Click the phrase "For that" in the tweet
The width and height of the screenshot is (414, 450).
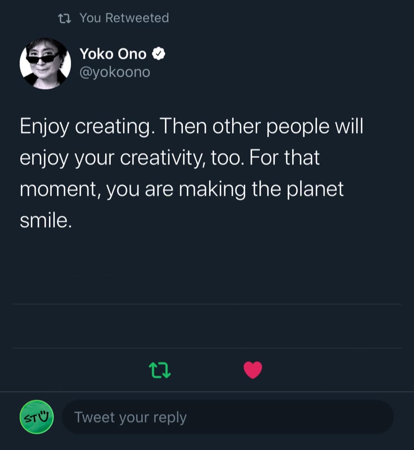284,158
